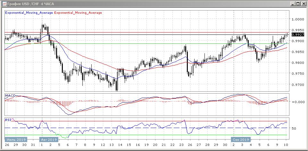Click the blue Exponential_Moving_Average legend label

pos(29,13)
